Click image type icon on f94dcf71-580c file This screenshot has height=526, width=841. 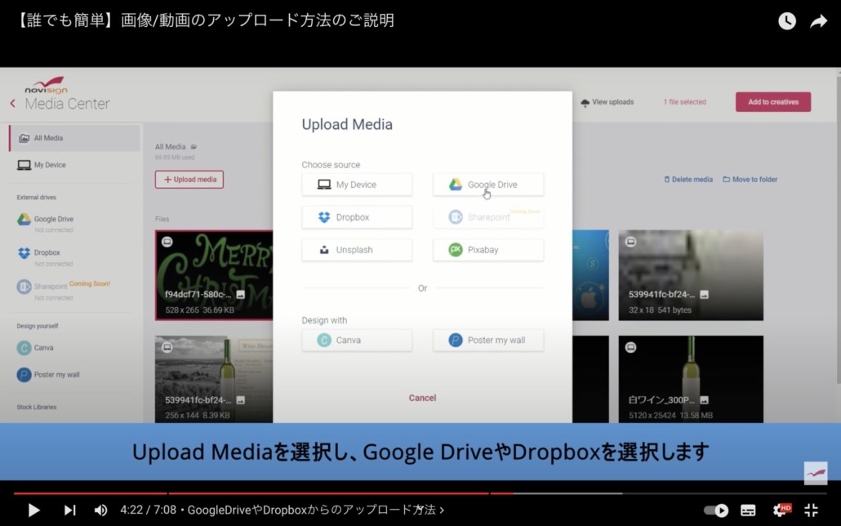[x=240, y=295]
